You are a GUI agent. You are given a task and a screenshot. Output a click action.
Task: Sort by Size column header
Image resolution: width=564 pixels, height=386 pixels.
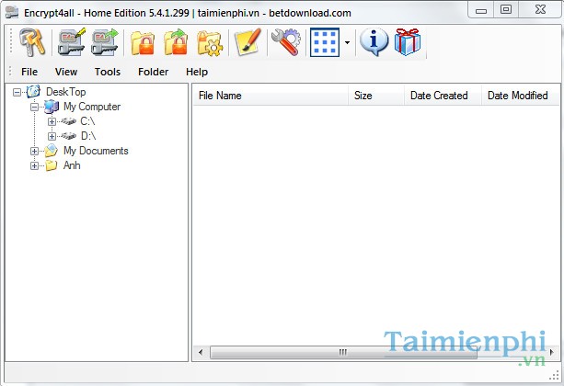376,96
